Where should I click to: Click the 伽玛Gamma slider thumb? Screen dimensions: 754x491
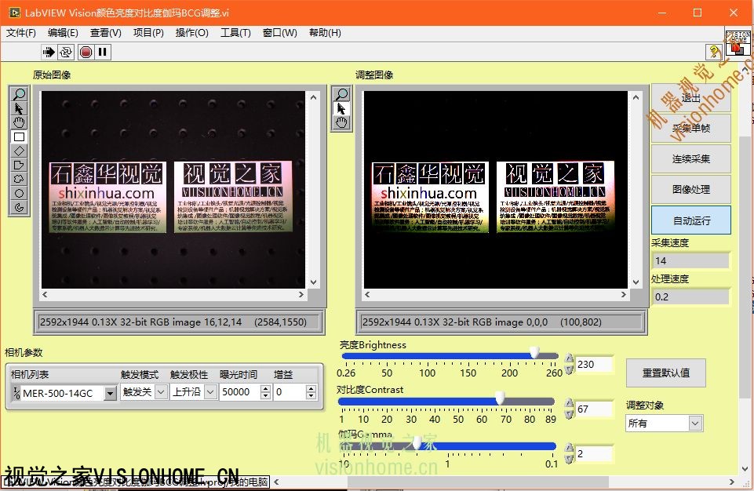click(x=417, y=443)
